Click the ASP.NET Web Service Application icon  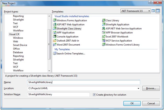point(104,28)
